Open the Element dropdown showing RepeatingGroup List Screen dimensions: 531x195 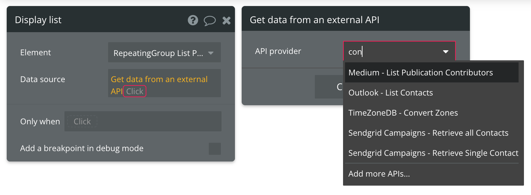pyautogui.click(x=164, y=53)
